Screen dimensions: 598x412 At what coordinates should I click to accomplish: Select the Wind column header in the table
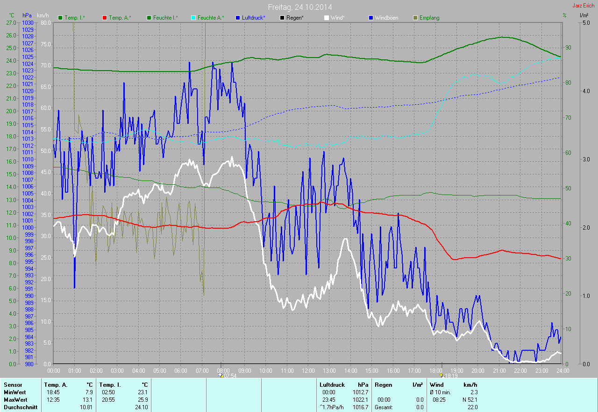click(442, 385)
